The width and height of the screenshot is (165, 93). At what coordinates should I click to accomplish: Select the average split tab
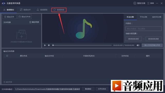tap(143, 17)
